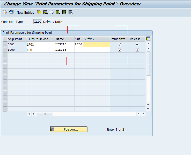Uncheck Immediate for ship point 0001

(x=120, y=45)
